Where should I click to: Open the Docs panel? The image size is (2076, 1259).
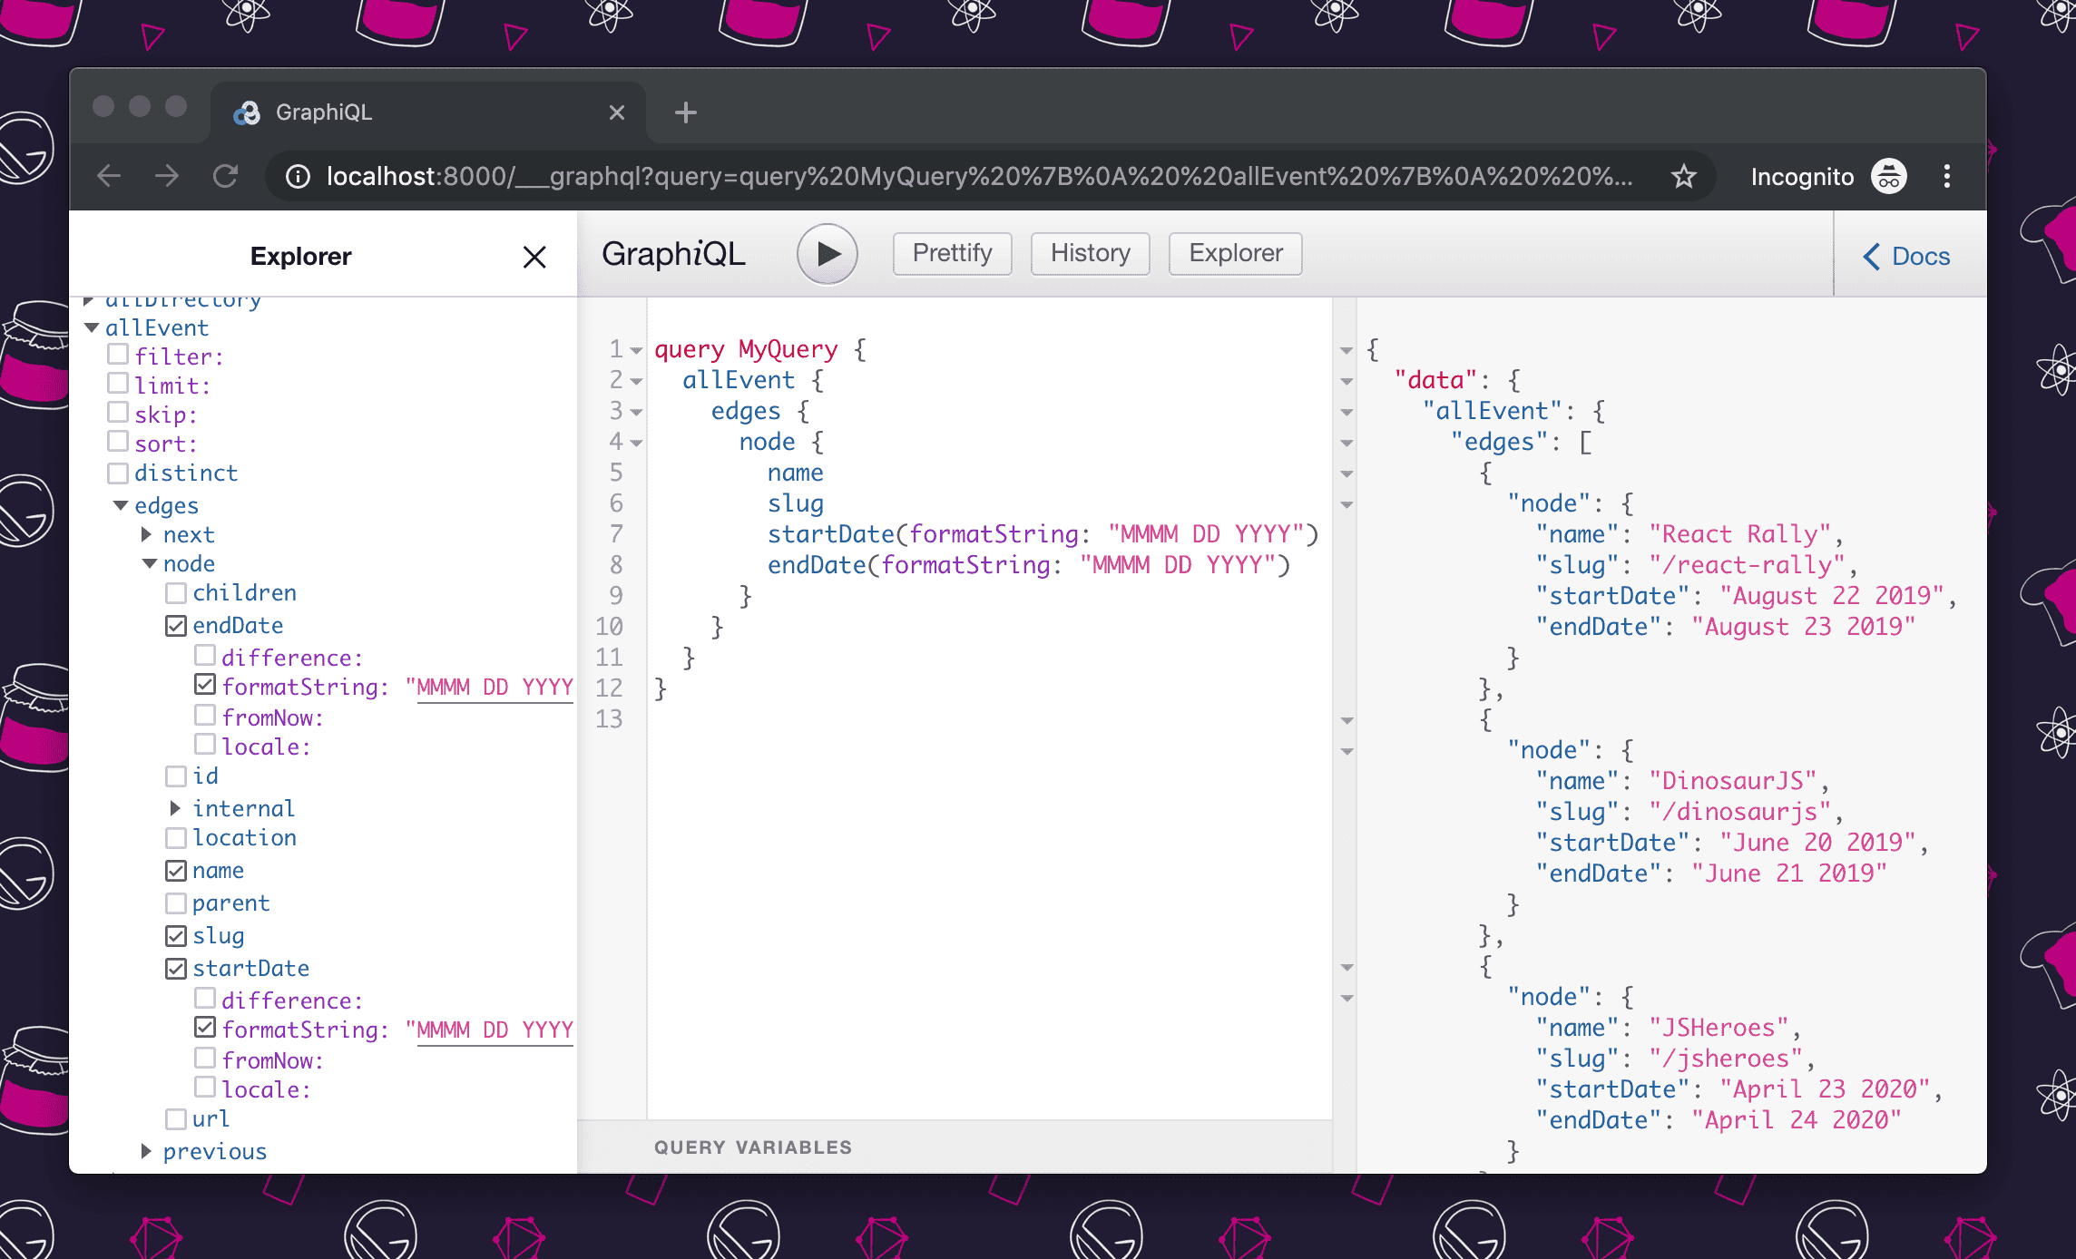tap(1906, 257)
